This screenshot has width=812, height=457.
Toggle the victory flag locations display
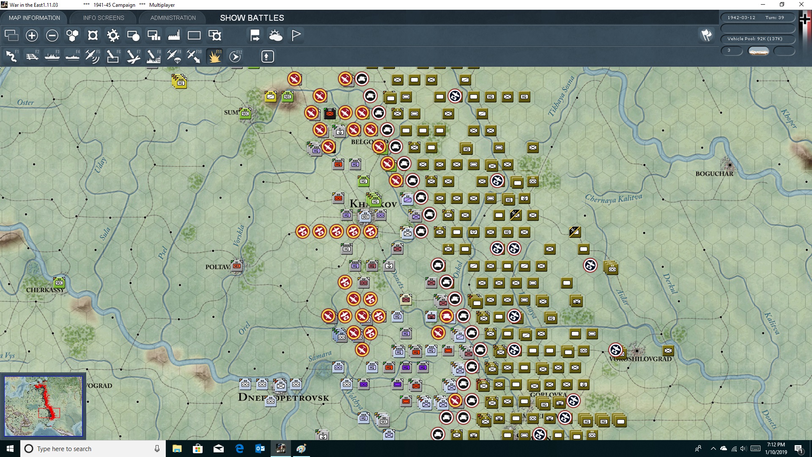point(296,35)
